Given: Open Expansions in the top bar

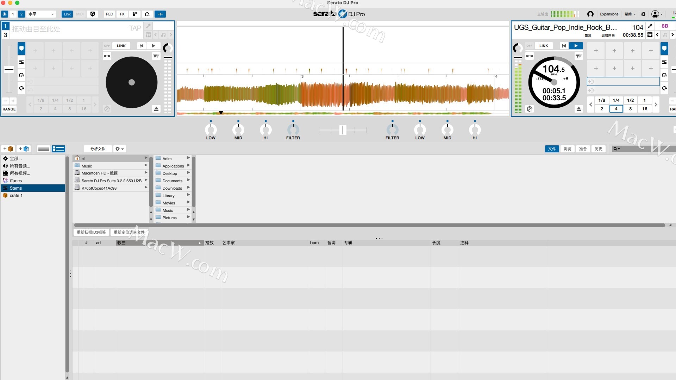Looking at the screenshot, I should pyautogui.click(x=609, y=14).
